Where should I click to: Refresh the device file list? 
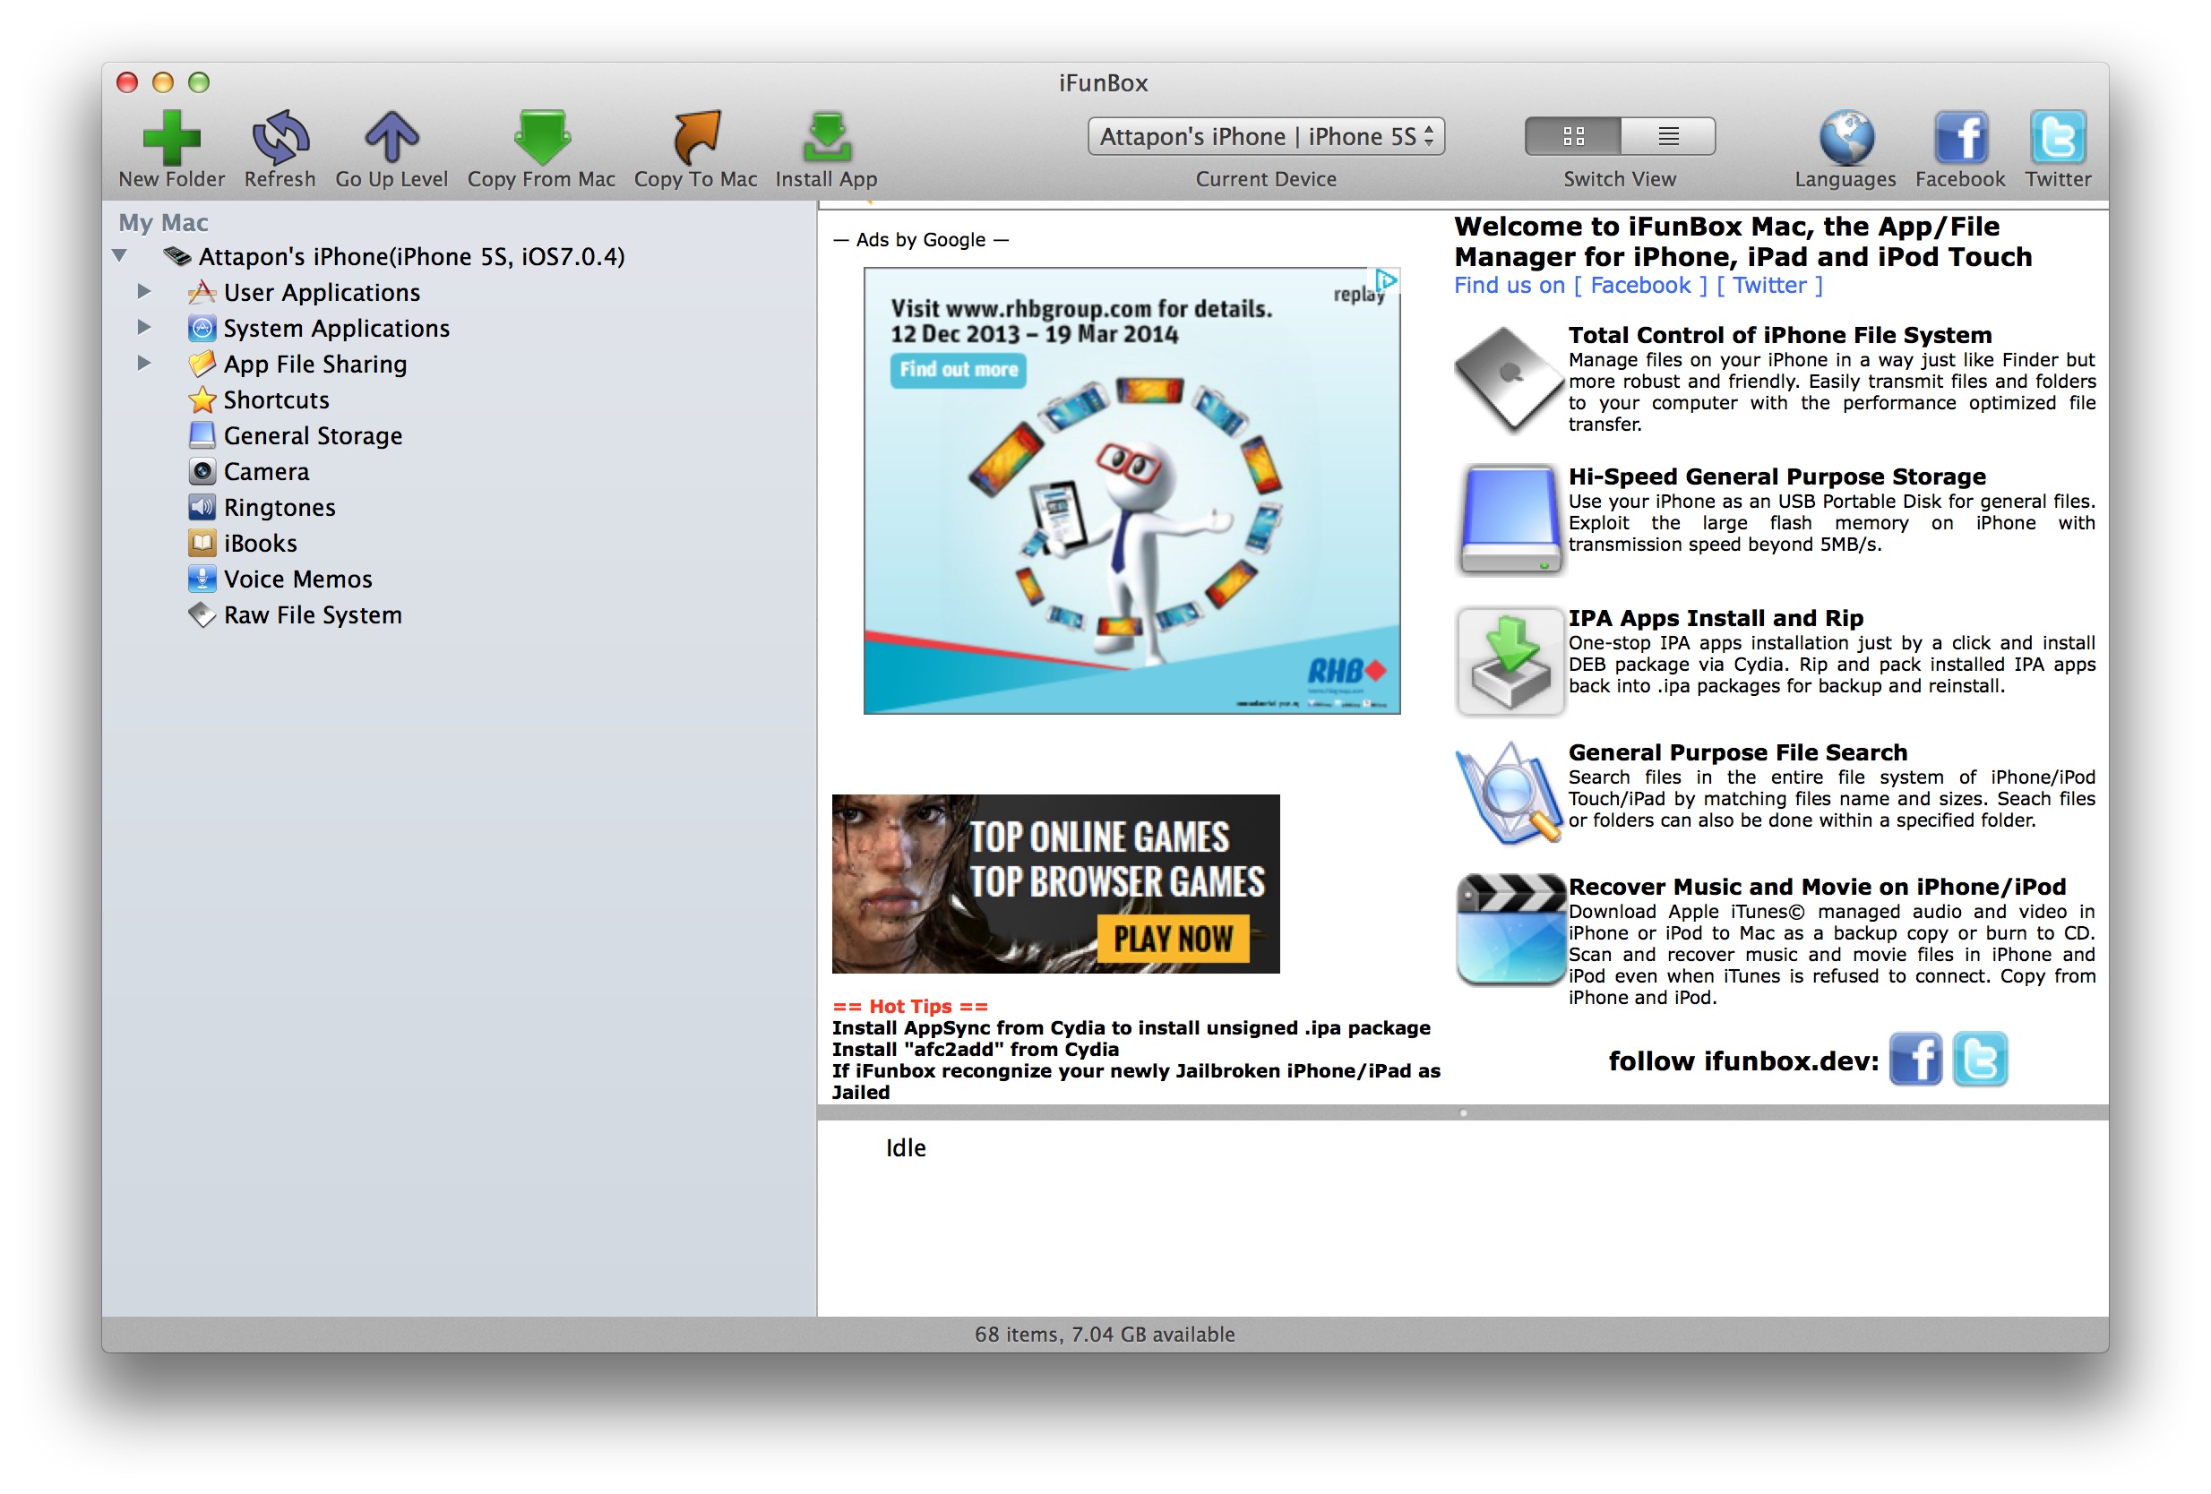click(280, 138)
